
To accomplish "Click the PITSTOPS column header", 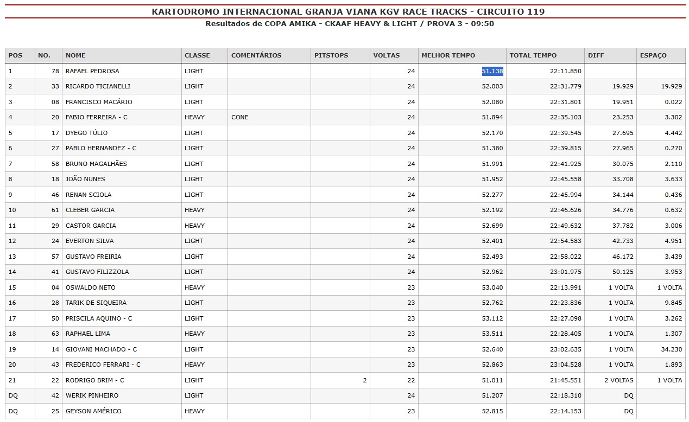I will (340, 55).
